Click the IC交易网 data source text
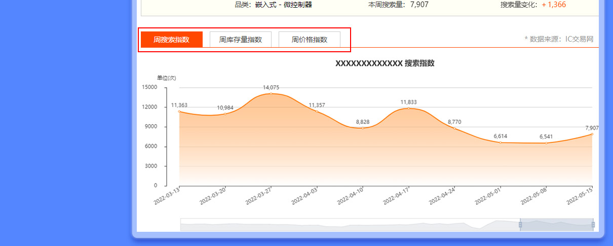 tap(579, 39)
